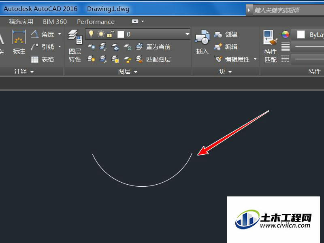Click the Unlock layer padlock icon in bottom row
Viewport: 324px width, 243px height.
pyautogui.click(x=128, y=60)
